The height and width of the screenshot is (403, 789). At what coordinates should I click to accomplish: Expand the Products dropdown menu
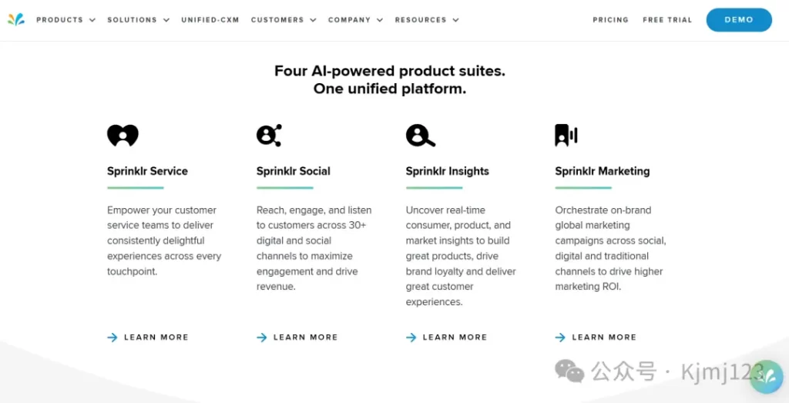point(65,20)
